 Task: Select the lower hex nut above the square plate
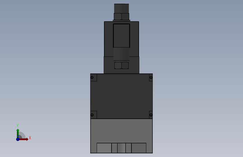point(122,66)
